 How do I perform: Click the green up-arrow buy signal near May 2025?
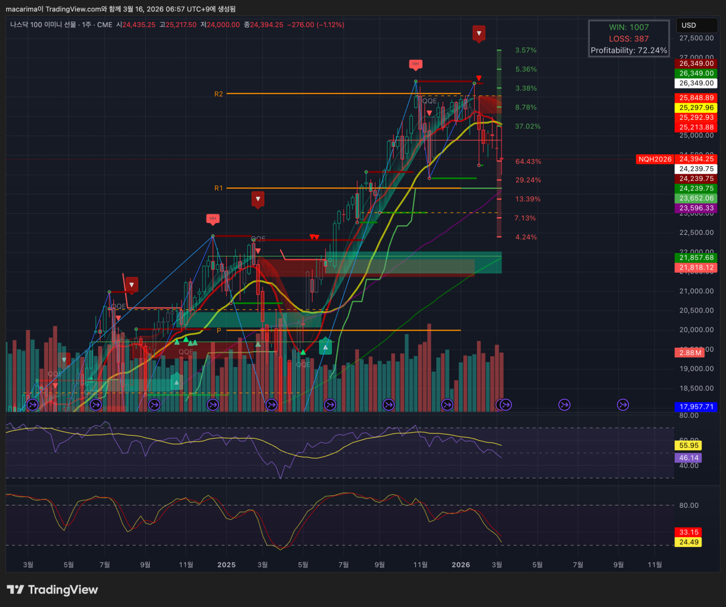pyautogui.click(x=326, y=345)
